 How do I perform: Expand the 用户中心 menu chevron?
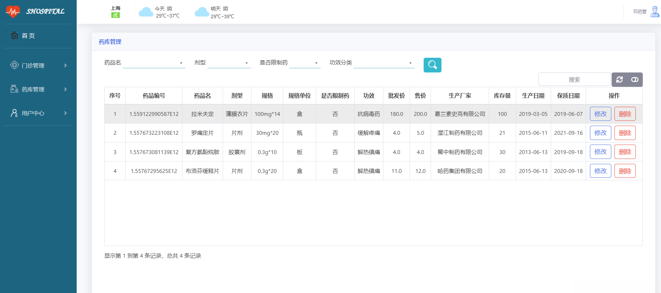[65, 113]
